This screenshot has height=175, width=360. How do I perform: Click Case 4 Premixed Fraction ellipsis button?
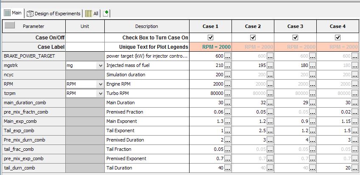[x=355, y=112]
